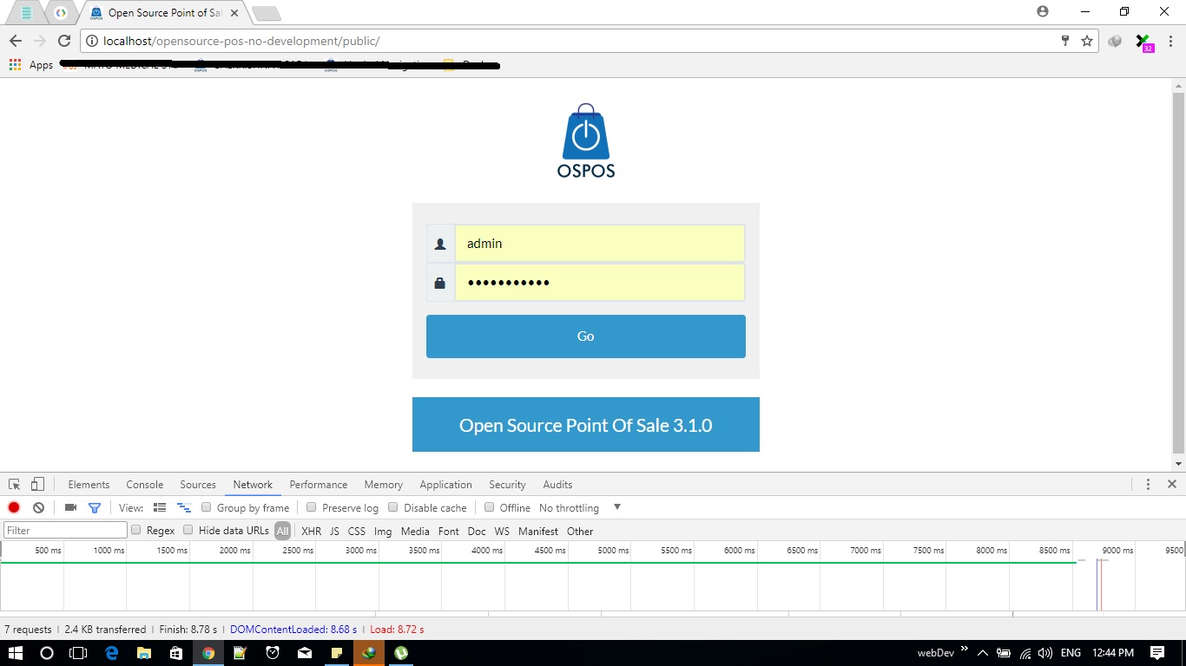This screenshot has height=666, width=1186.
Task: Show request overview with the waterfall icon
Action: tap(183, 507)
